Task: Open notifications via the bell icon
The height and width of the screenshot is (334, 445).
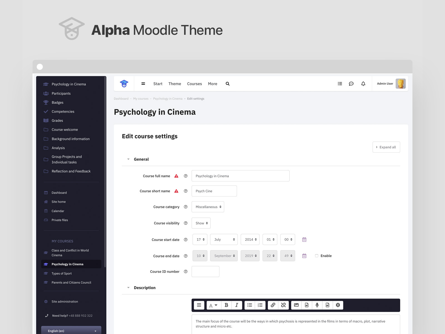Action: tap(363, 83)
